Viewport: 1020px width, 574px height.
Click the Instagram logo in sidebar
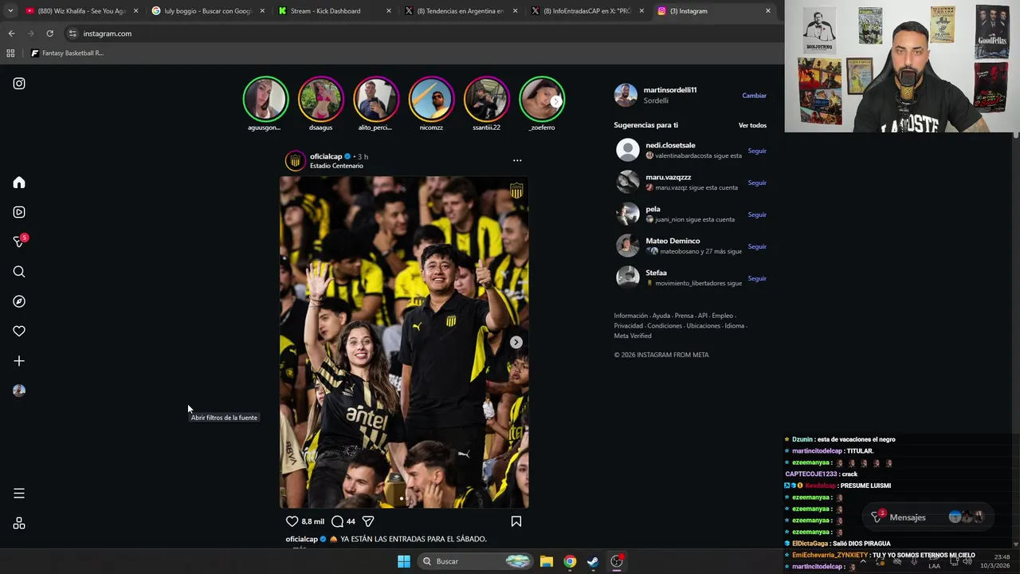(19, 83)
